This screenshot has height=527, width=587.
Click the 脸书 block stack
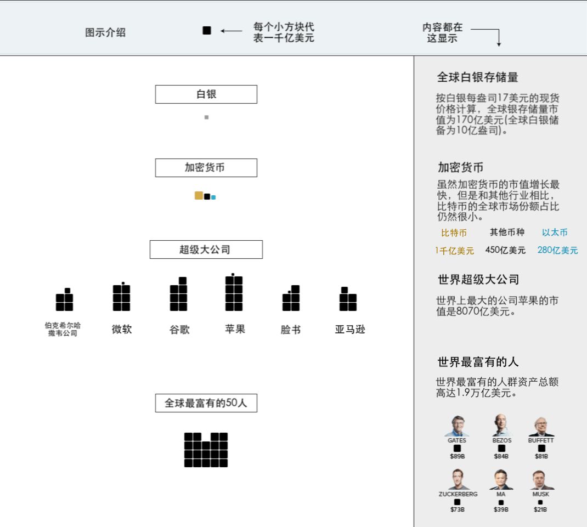click(291, 298)
